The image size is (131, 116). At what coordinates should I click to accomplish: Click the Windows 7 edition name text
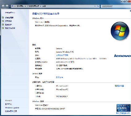point(42,22)
